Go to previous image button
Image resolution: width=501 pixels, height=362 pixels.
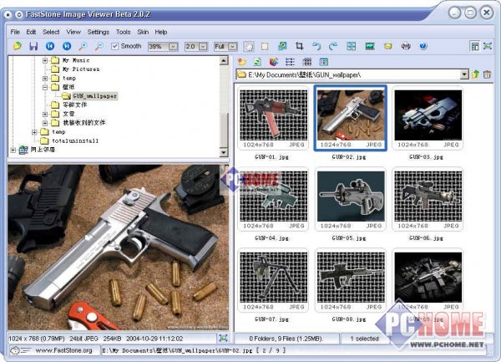50,46
